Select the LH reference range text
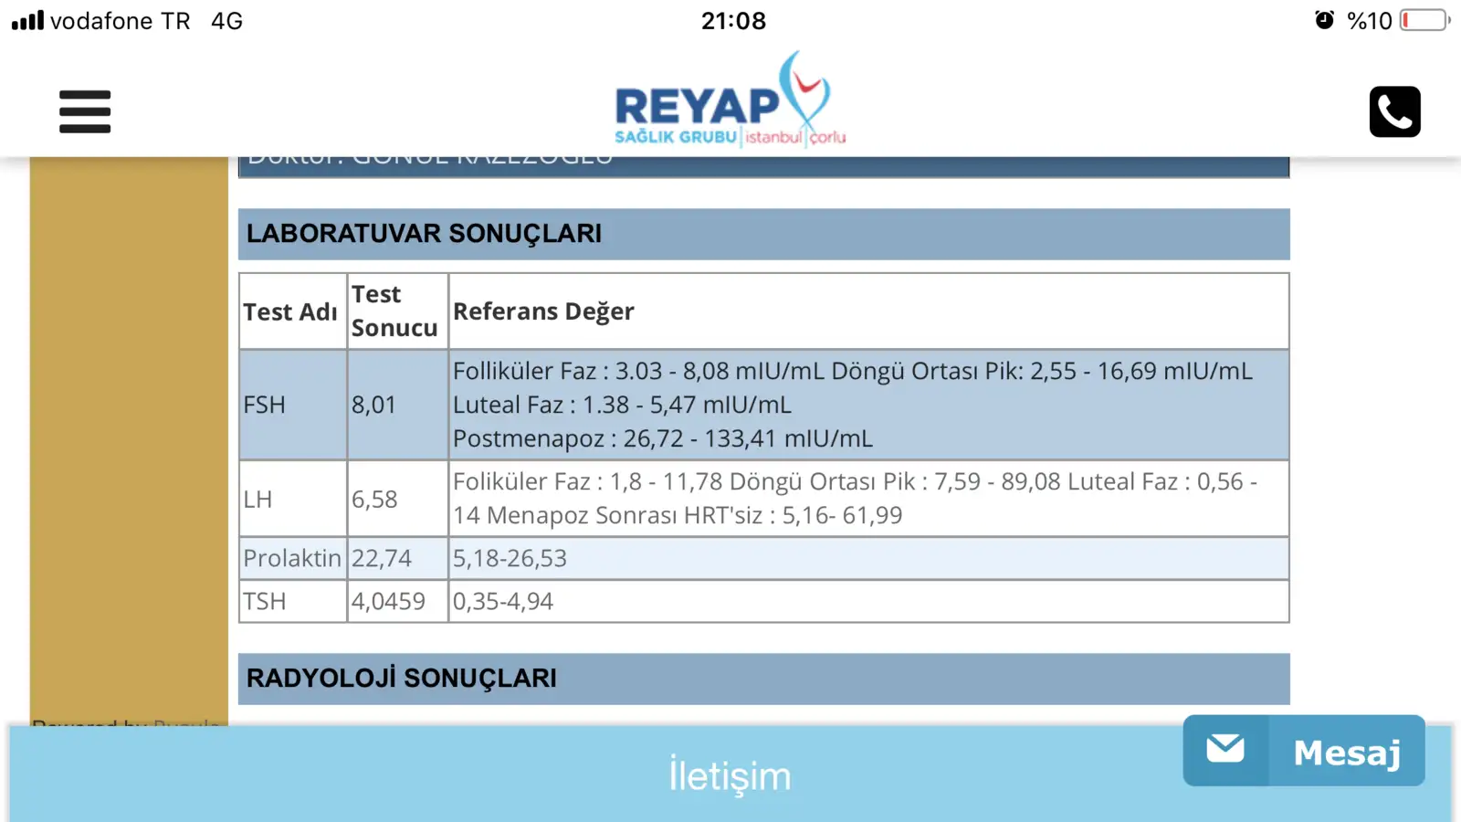 [855, 499]
